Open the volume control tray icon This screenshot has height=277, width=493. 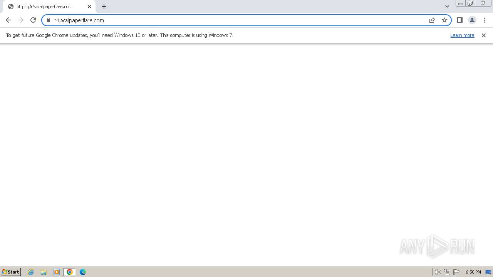[x=438, y=272]
